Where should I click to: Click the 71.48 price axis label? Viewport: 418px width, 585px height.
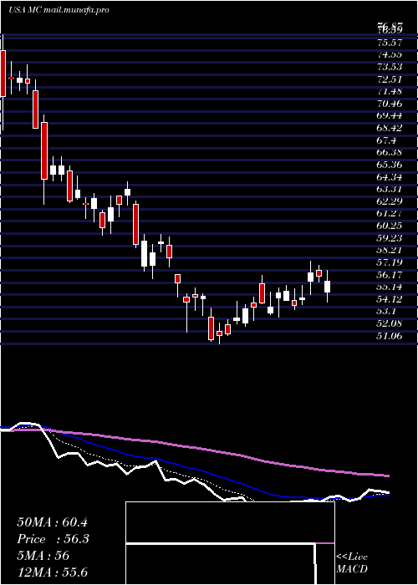[x=390, y=91]
